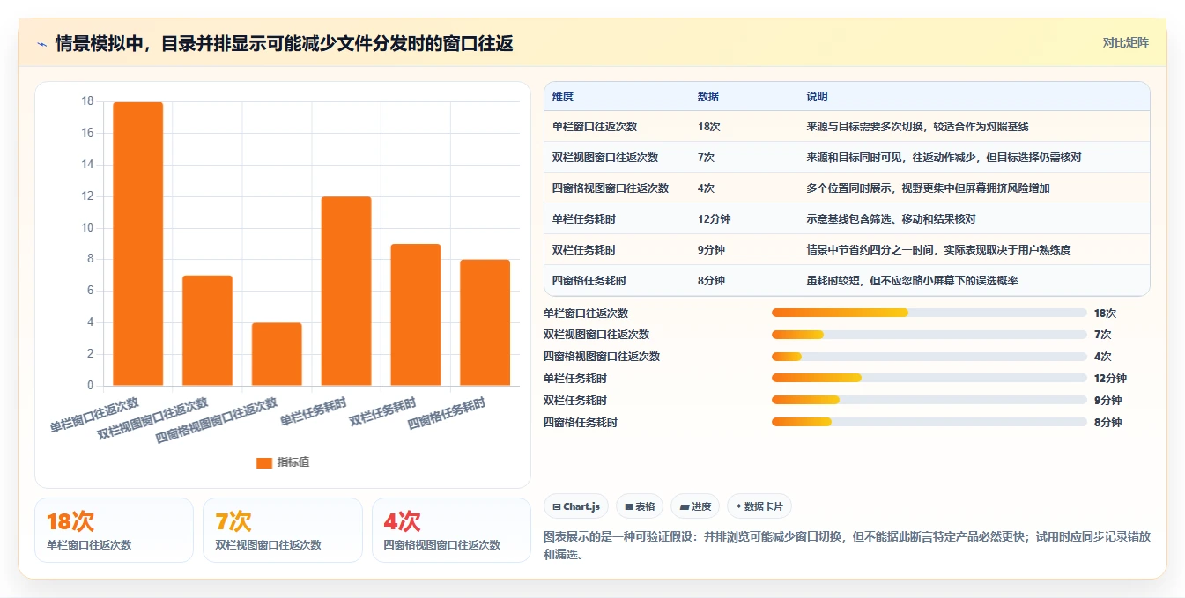1185x598 pixels.
Task: Open the red 4次 stat card
Action: (x=451, y=530)
